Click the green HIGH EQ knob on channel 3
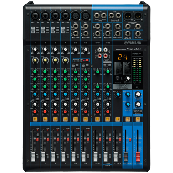Image resolution: width=173 pixels, height=173 pixels. pyautogui.click(x=55, y=72)
